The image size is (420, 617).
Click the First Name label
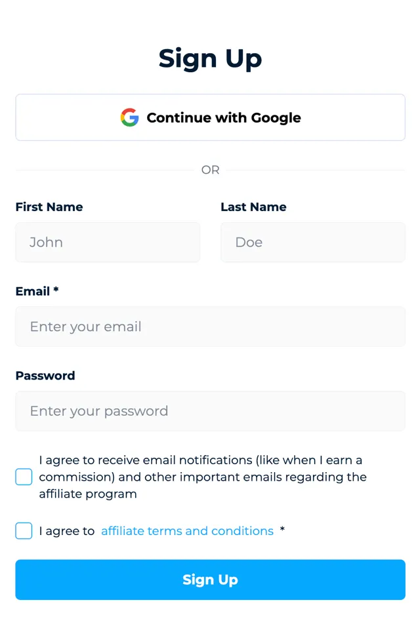pos(49,207)
